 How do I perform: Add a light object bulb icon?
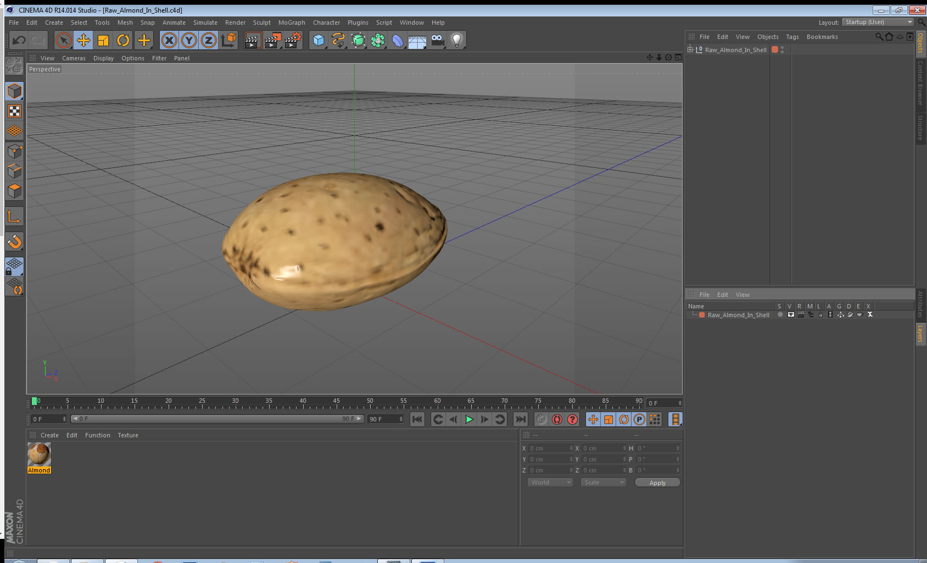click(x=457, y=40)
